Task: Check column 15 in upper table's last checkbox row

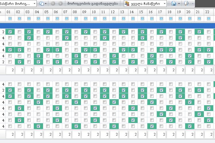Action: click(142, 62)
